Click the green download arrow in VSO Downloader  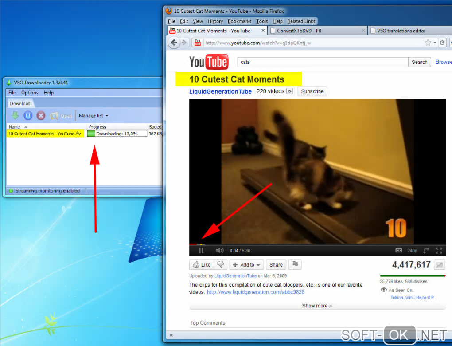pyautogui.click(x=15, y=116)
